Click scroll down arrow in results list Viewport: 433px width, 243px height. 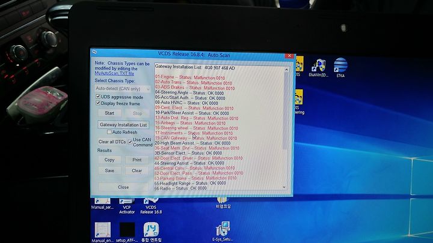[x=284, y=187]
